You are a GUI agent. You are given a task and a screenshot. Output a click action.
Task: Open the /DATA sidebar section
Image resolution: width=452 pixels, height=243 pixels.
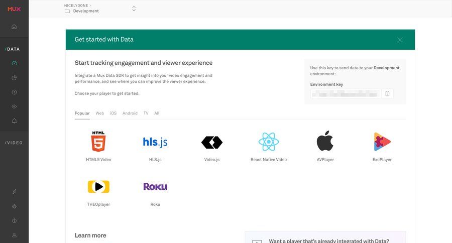click(13, 49)
